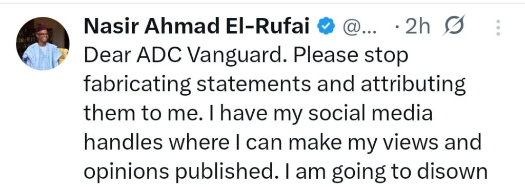This screenshot has width=525, height=187.
Task: Open Nasir Ahmad El-Rufai's profile picture
Action: (43, 44)
